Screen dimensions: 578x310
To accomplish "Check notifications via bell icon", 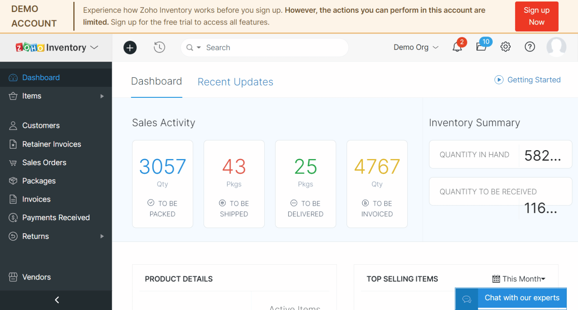I will coord(457,47).
